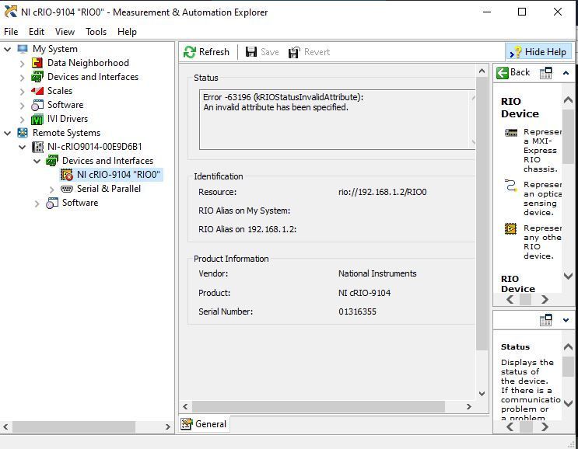The height and width of the screenshot is (449, 578).
Task: Expand the Data Neighborhood node
Action: pyautogui.click(x=22, y=64)
